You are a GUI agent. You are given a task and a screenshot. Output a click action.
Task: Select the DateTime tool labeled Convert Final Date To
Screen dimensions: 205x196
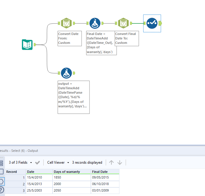123,23
